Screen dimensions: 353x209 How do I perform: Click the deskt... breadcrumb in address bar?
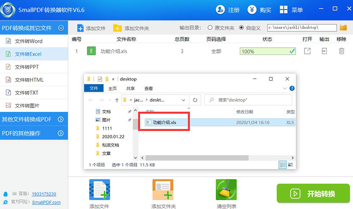(157, 100)
